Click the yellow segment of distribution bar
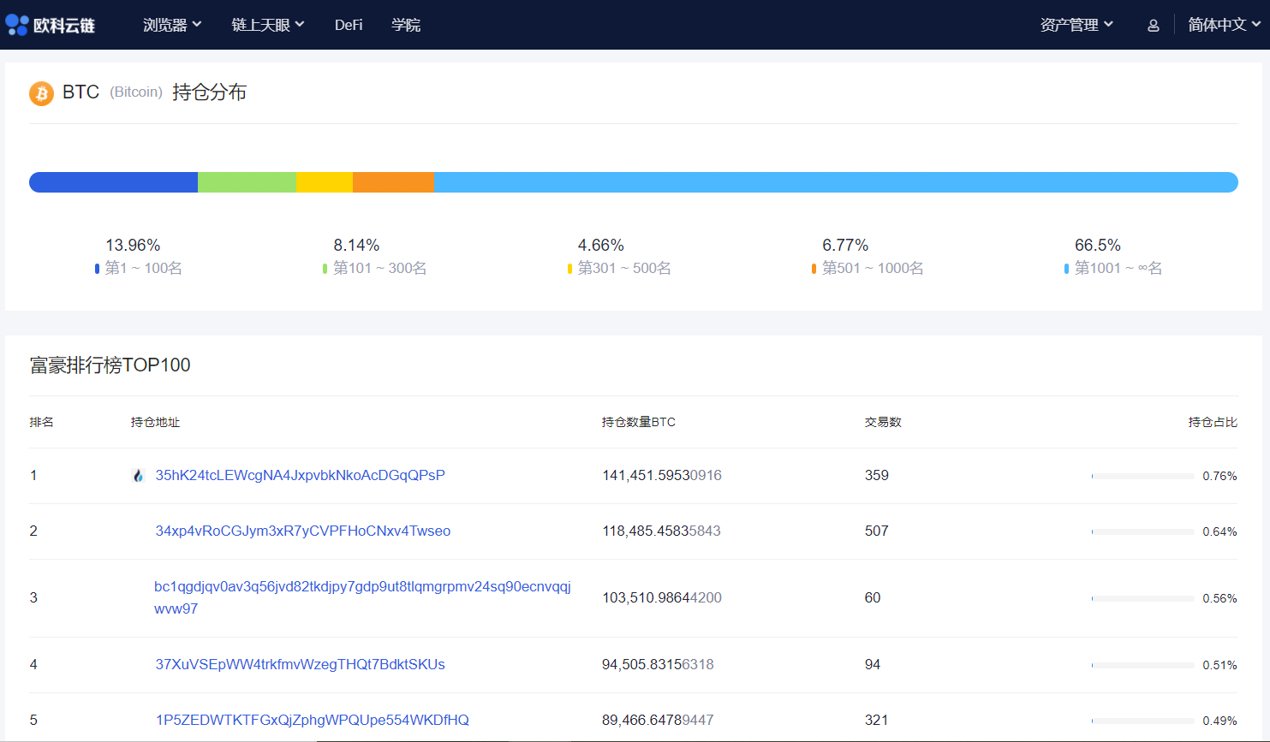Screen dimensions: 1270x742 pos(325,182)
